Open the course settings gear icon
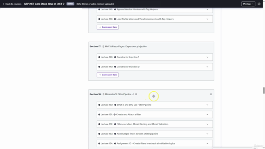265x149 pixels. coord(259,4)
